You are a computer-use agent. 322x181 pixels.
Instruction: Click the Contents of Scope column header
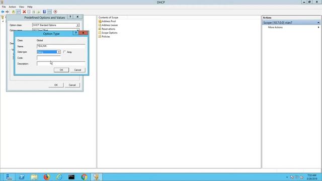tap(108, 18)
